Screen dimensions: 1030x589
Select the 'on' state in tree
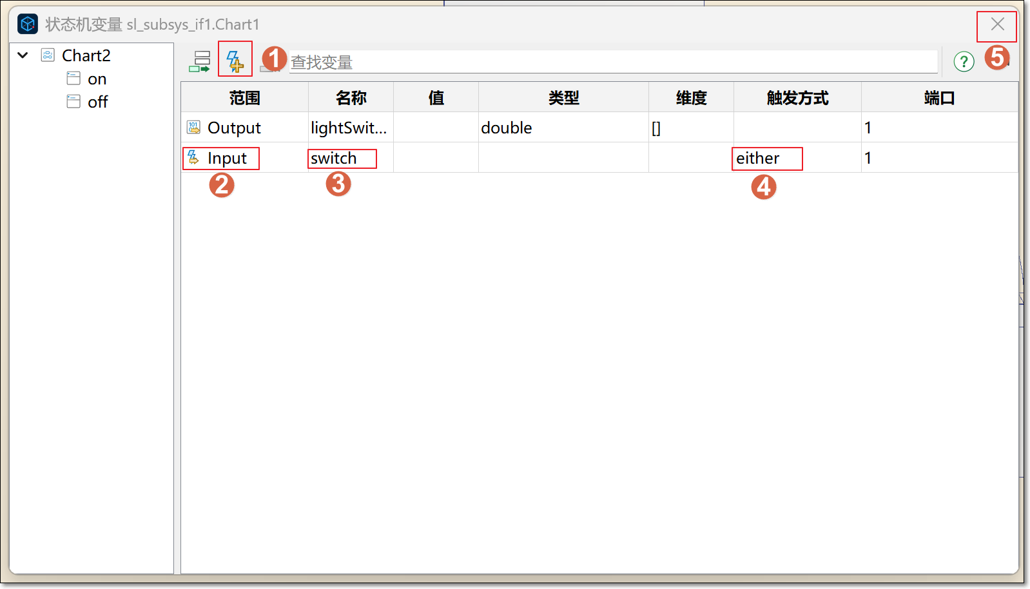coord(97,79)
